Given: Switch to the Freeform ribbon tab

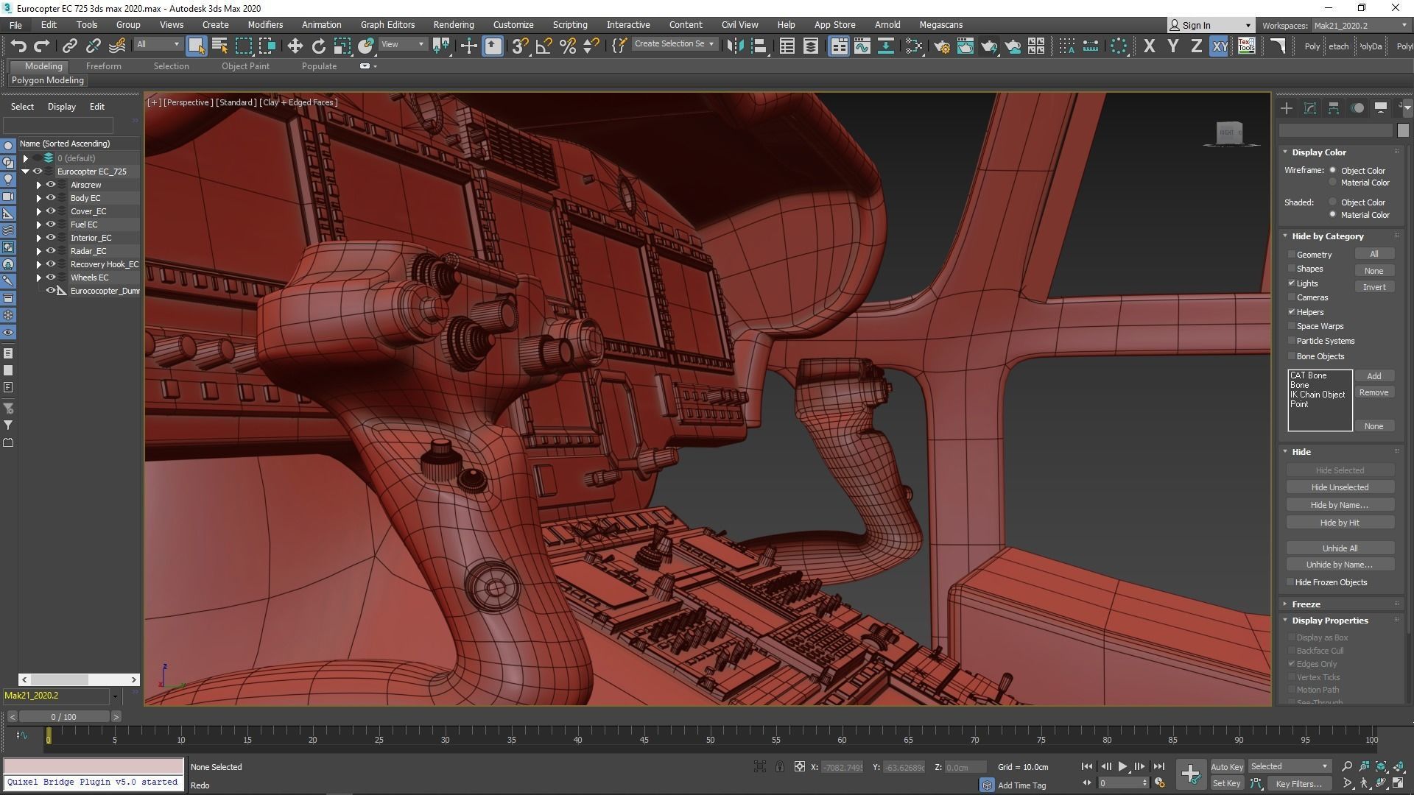Looking at the screenshot, I should click(103, 66).
